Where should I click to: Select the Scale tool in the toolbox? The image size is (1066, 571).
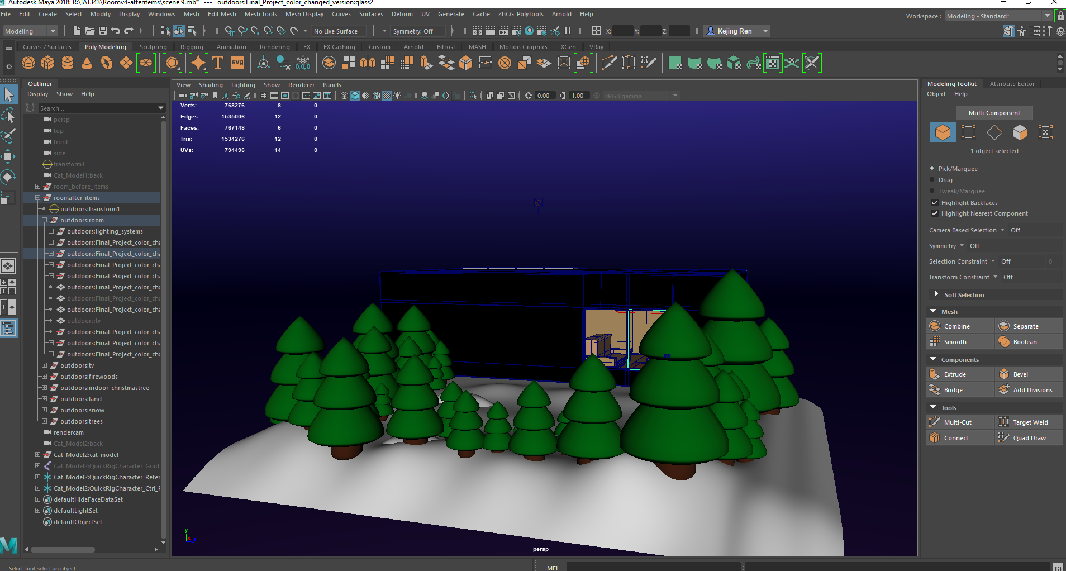8,198
